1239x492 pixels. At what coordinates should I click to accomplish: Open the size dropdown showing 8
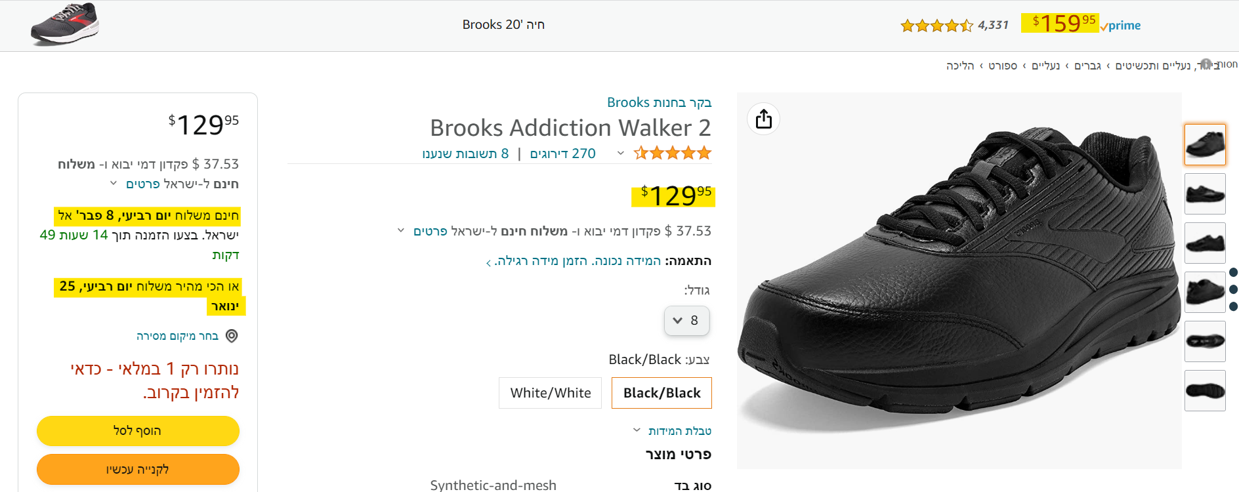(x=686, y=321)
